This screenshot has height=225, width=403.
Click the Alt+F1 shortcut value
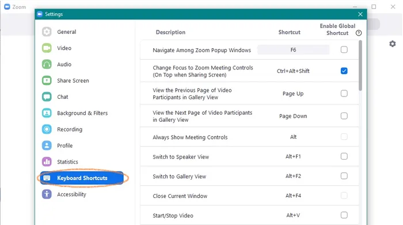click(293, 156)
